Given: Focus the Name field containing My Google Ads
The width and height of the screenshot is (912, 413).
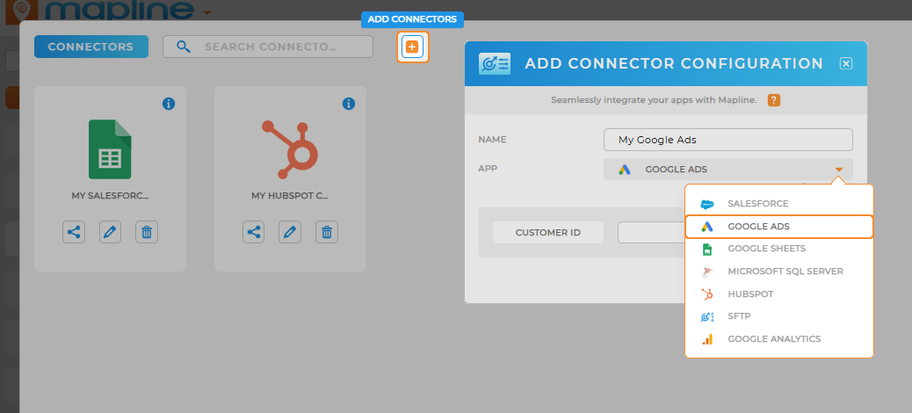Looking at the screenshot, I should pyautogui.click(x=727, y=140).
